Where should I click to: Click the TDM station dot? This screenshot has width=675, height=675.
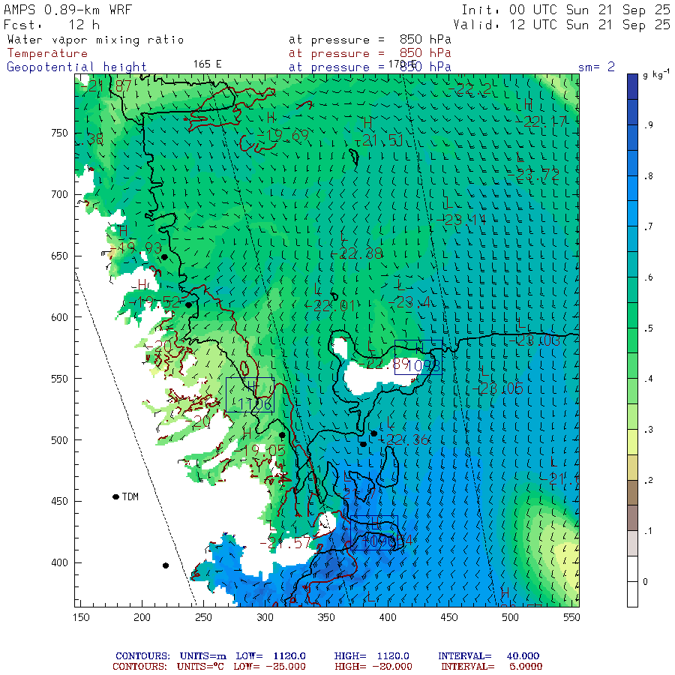(115, 496)
